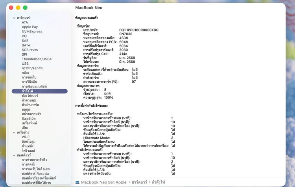
Task: Select ATA in the sidebar
Action: tap(25, 22)
